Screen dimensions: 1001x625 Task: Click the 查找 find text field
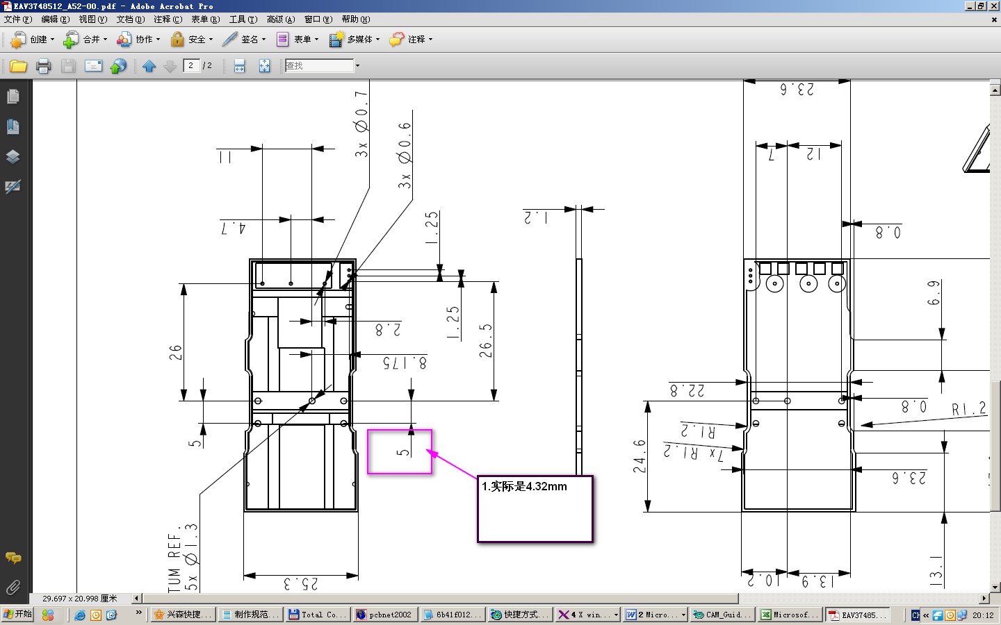319,66
